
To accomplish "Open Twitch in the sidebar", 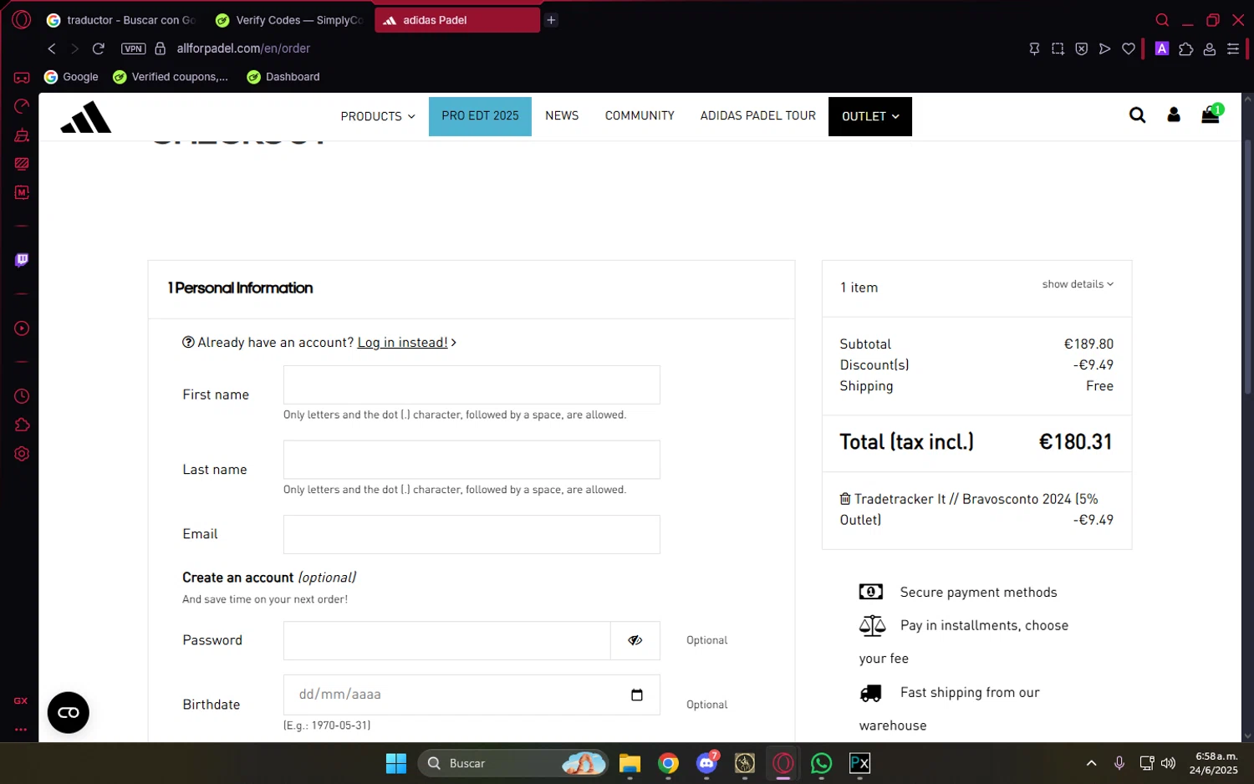I will [x=22, y=260].
